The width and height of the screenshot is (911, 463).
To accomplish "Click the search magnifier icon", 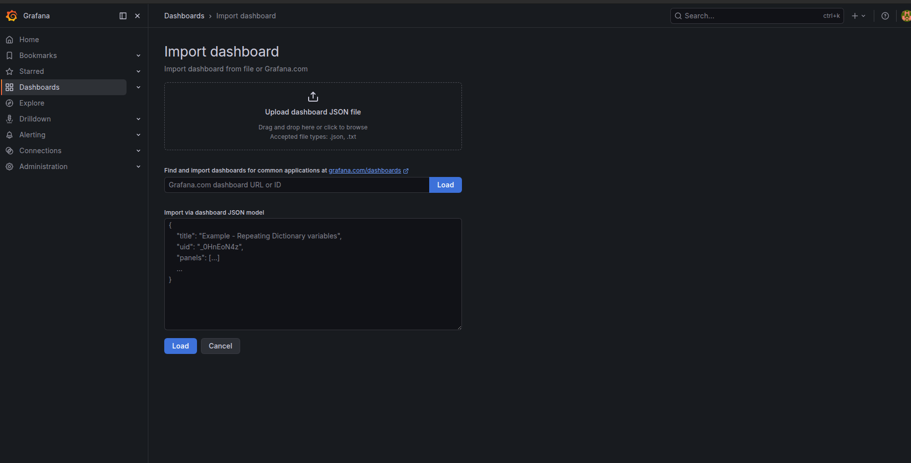I will point(678,16).
